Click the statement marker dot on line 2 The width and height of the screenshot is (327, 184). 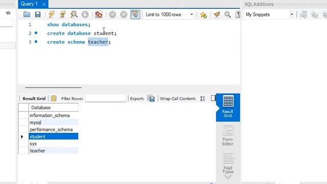pyautogui.click(x=36, y=33)
